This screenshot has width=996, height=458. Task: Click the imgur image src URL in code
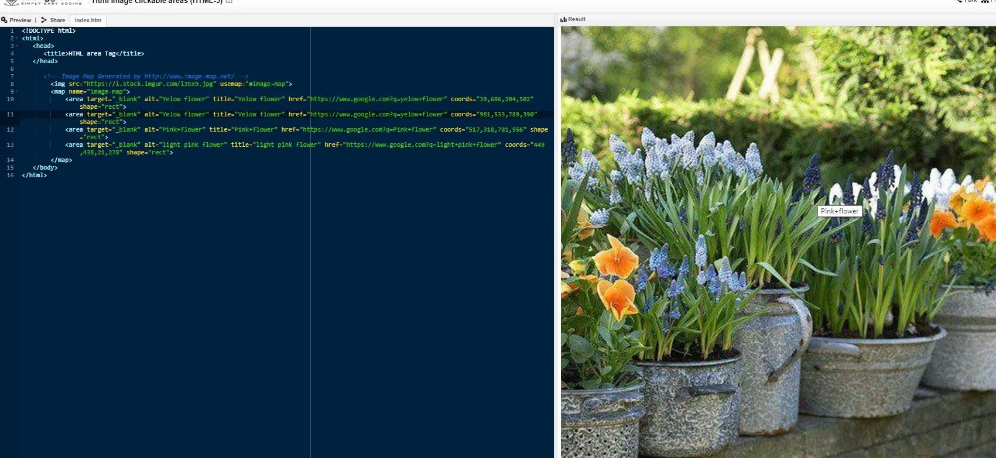(150, 84)
